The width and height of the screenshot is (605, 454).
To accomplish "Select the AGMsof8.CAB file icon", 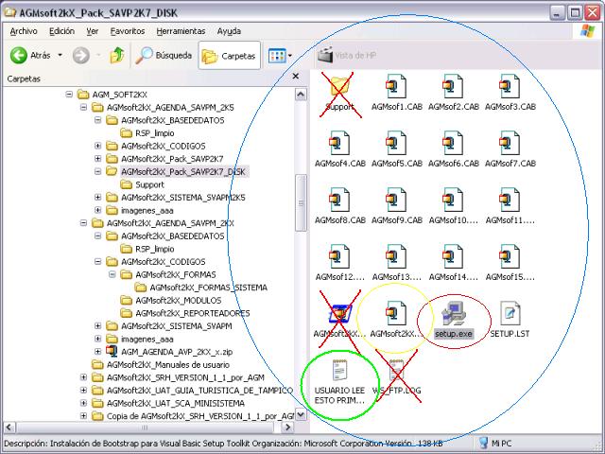I will coord(339,200).
